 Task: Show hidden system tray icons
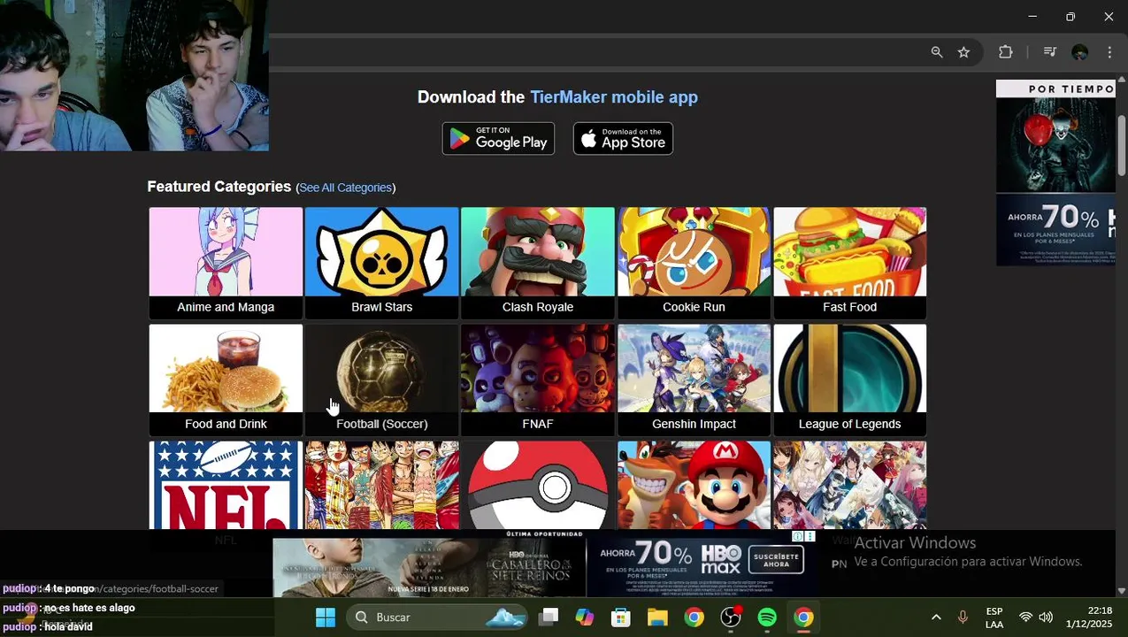936,618
